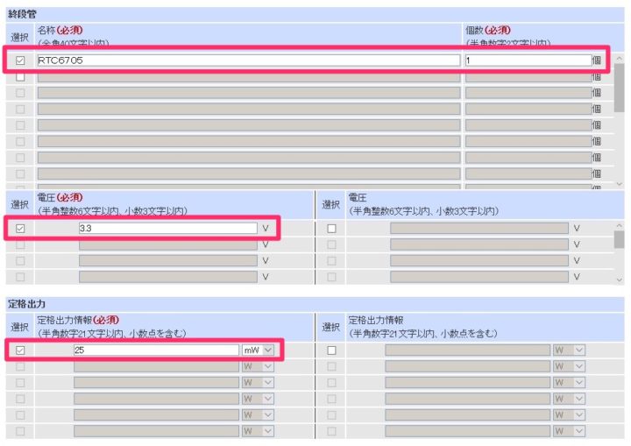Uncheck the checkbox beside rated output 25
This screenshot has height=446, width=631.
click(20, 350)
